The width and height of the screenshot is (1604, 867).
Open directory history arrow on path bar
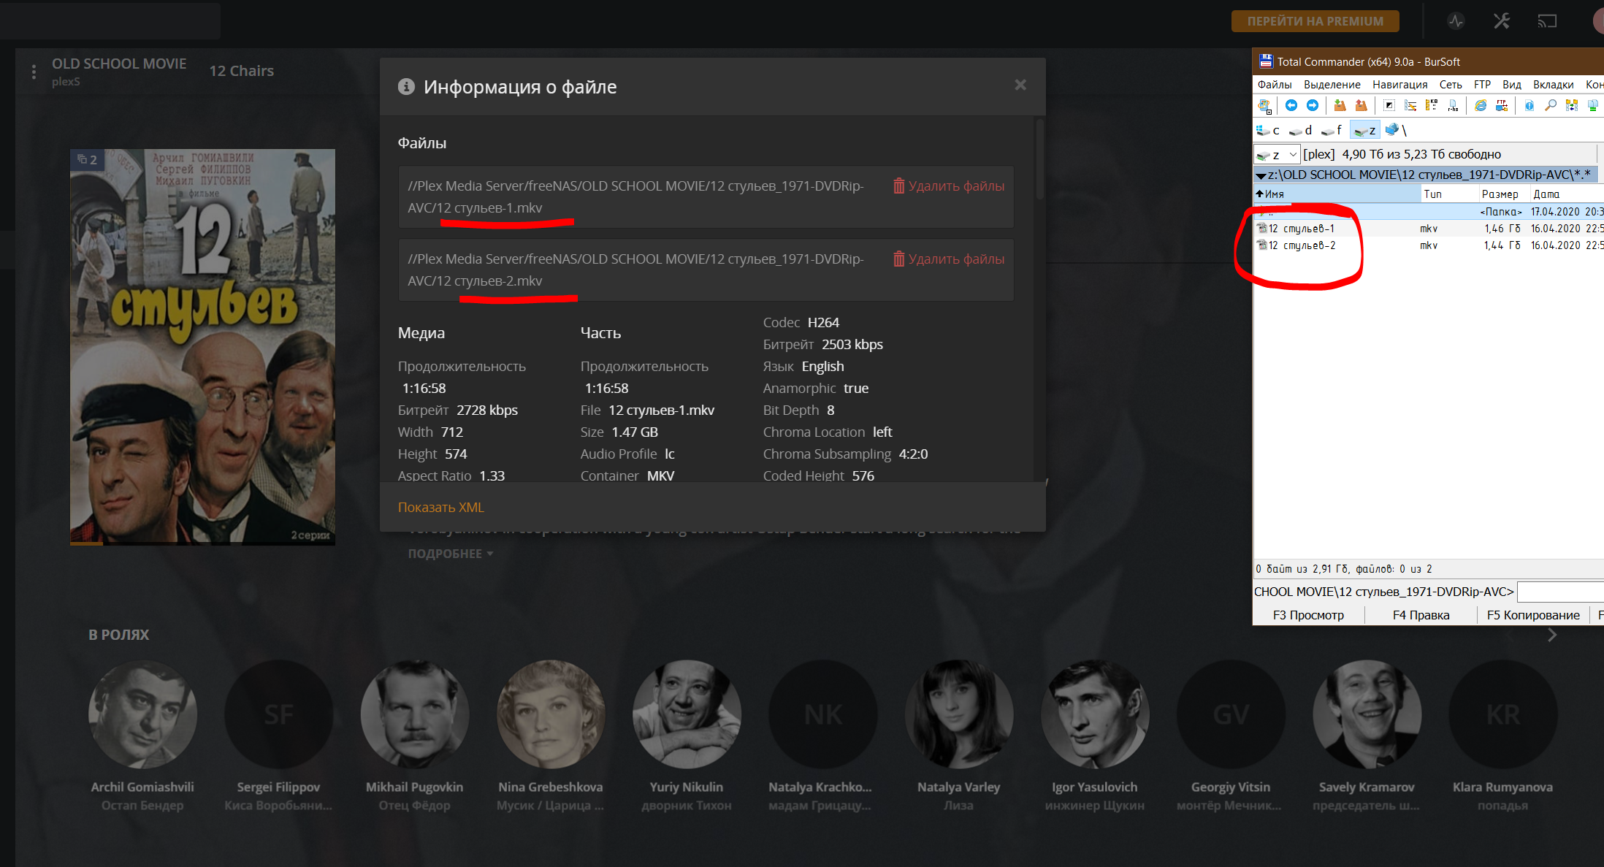point(1261,175)
